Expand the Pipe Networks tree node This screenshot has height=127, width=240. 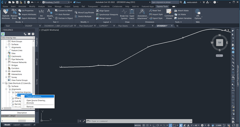click(6, 59)
